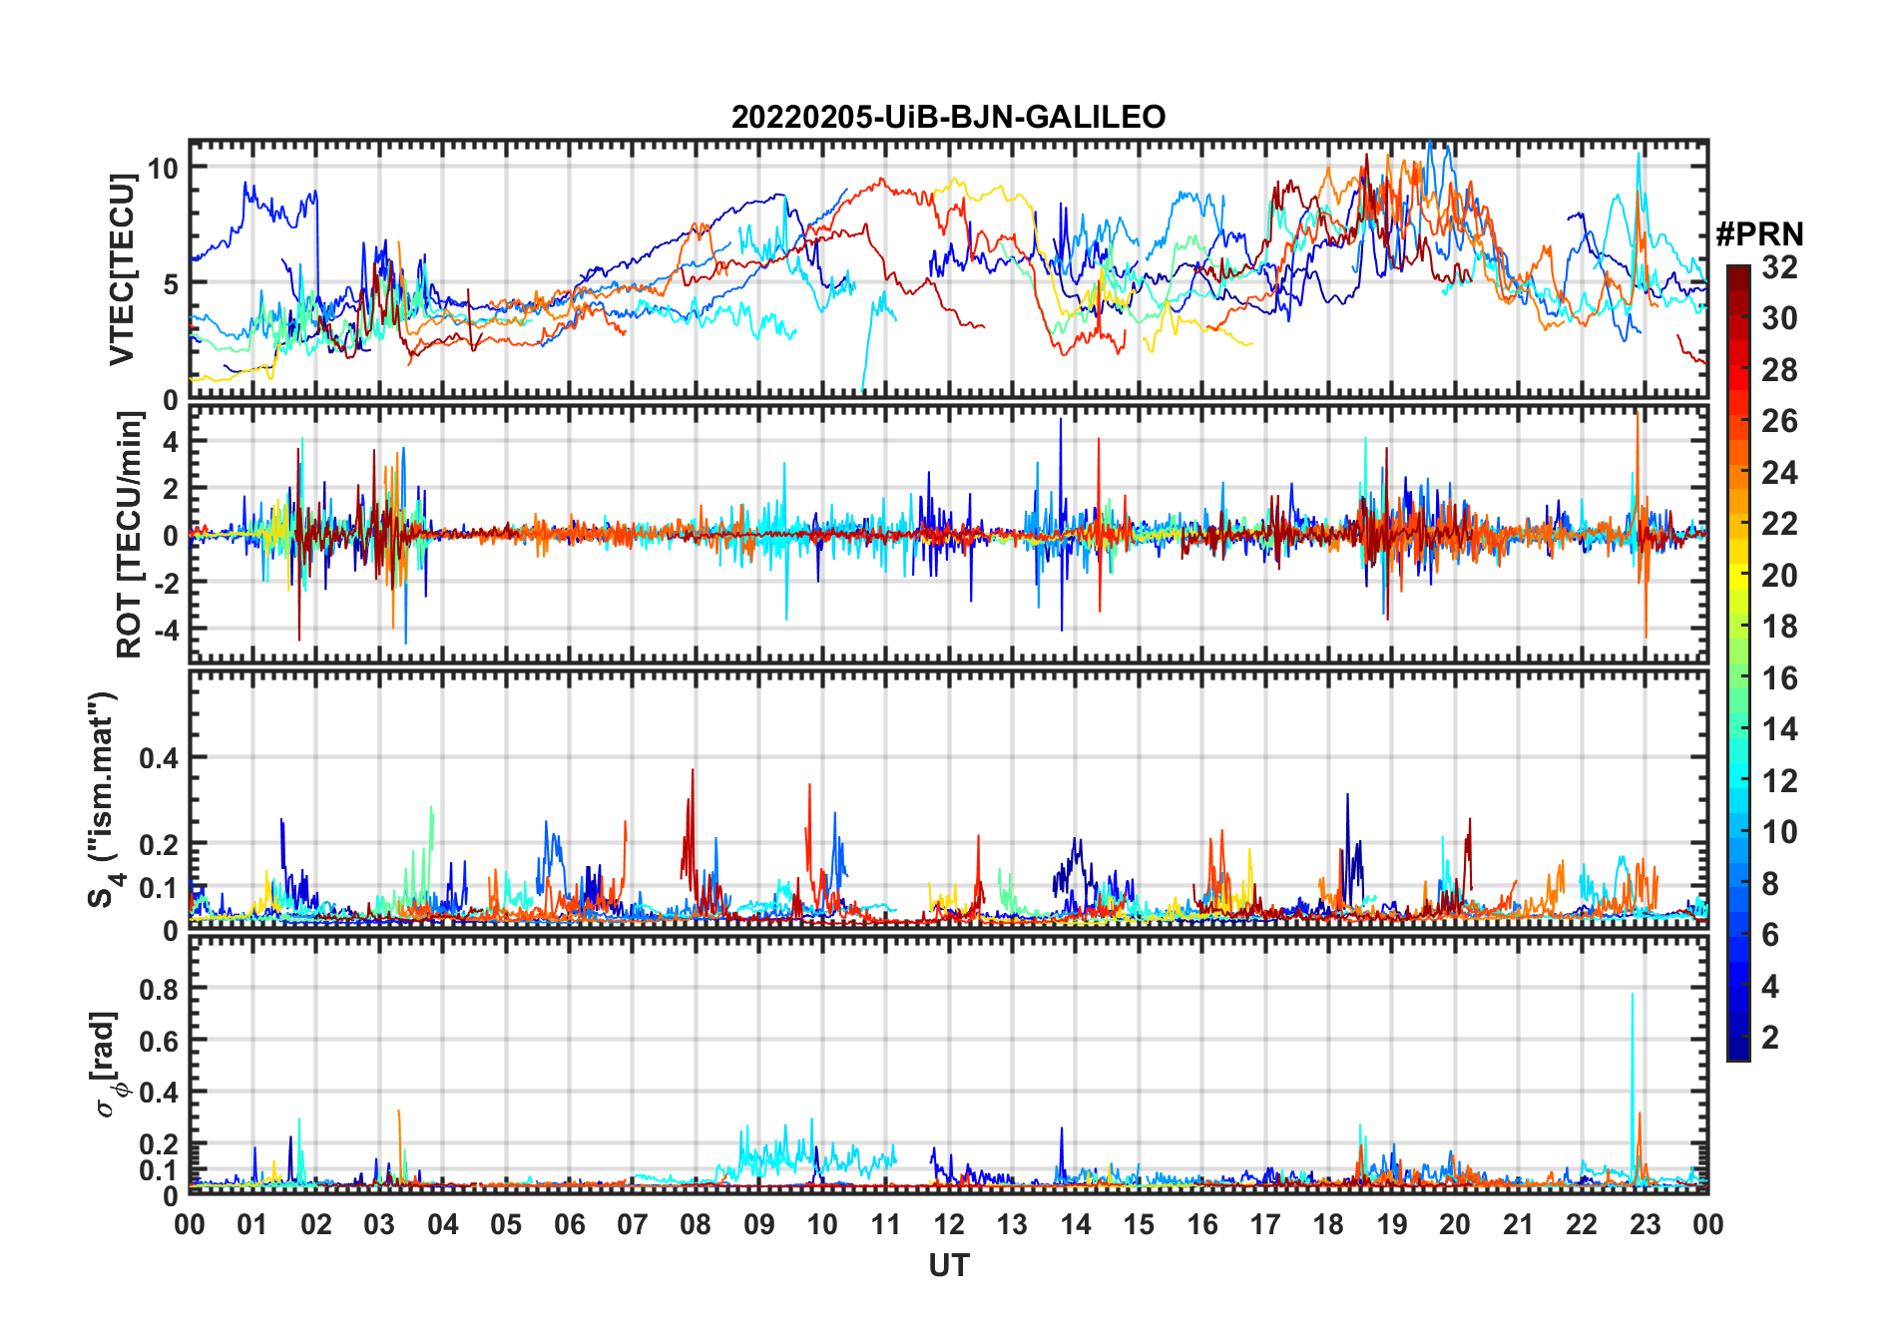Click UT axis tick label 11
This screenshot has height=1327, width=1898.
pyautogui.click(x=886, y=1224)
